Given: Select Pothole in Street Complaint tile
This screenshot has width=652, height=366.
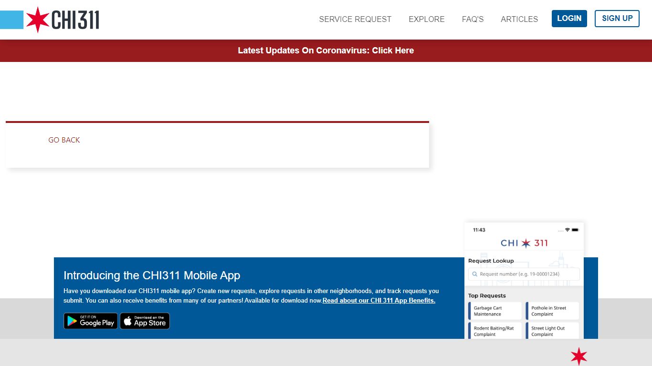Looking at the screenshot, I should [x=552, y=311].
